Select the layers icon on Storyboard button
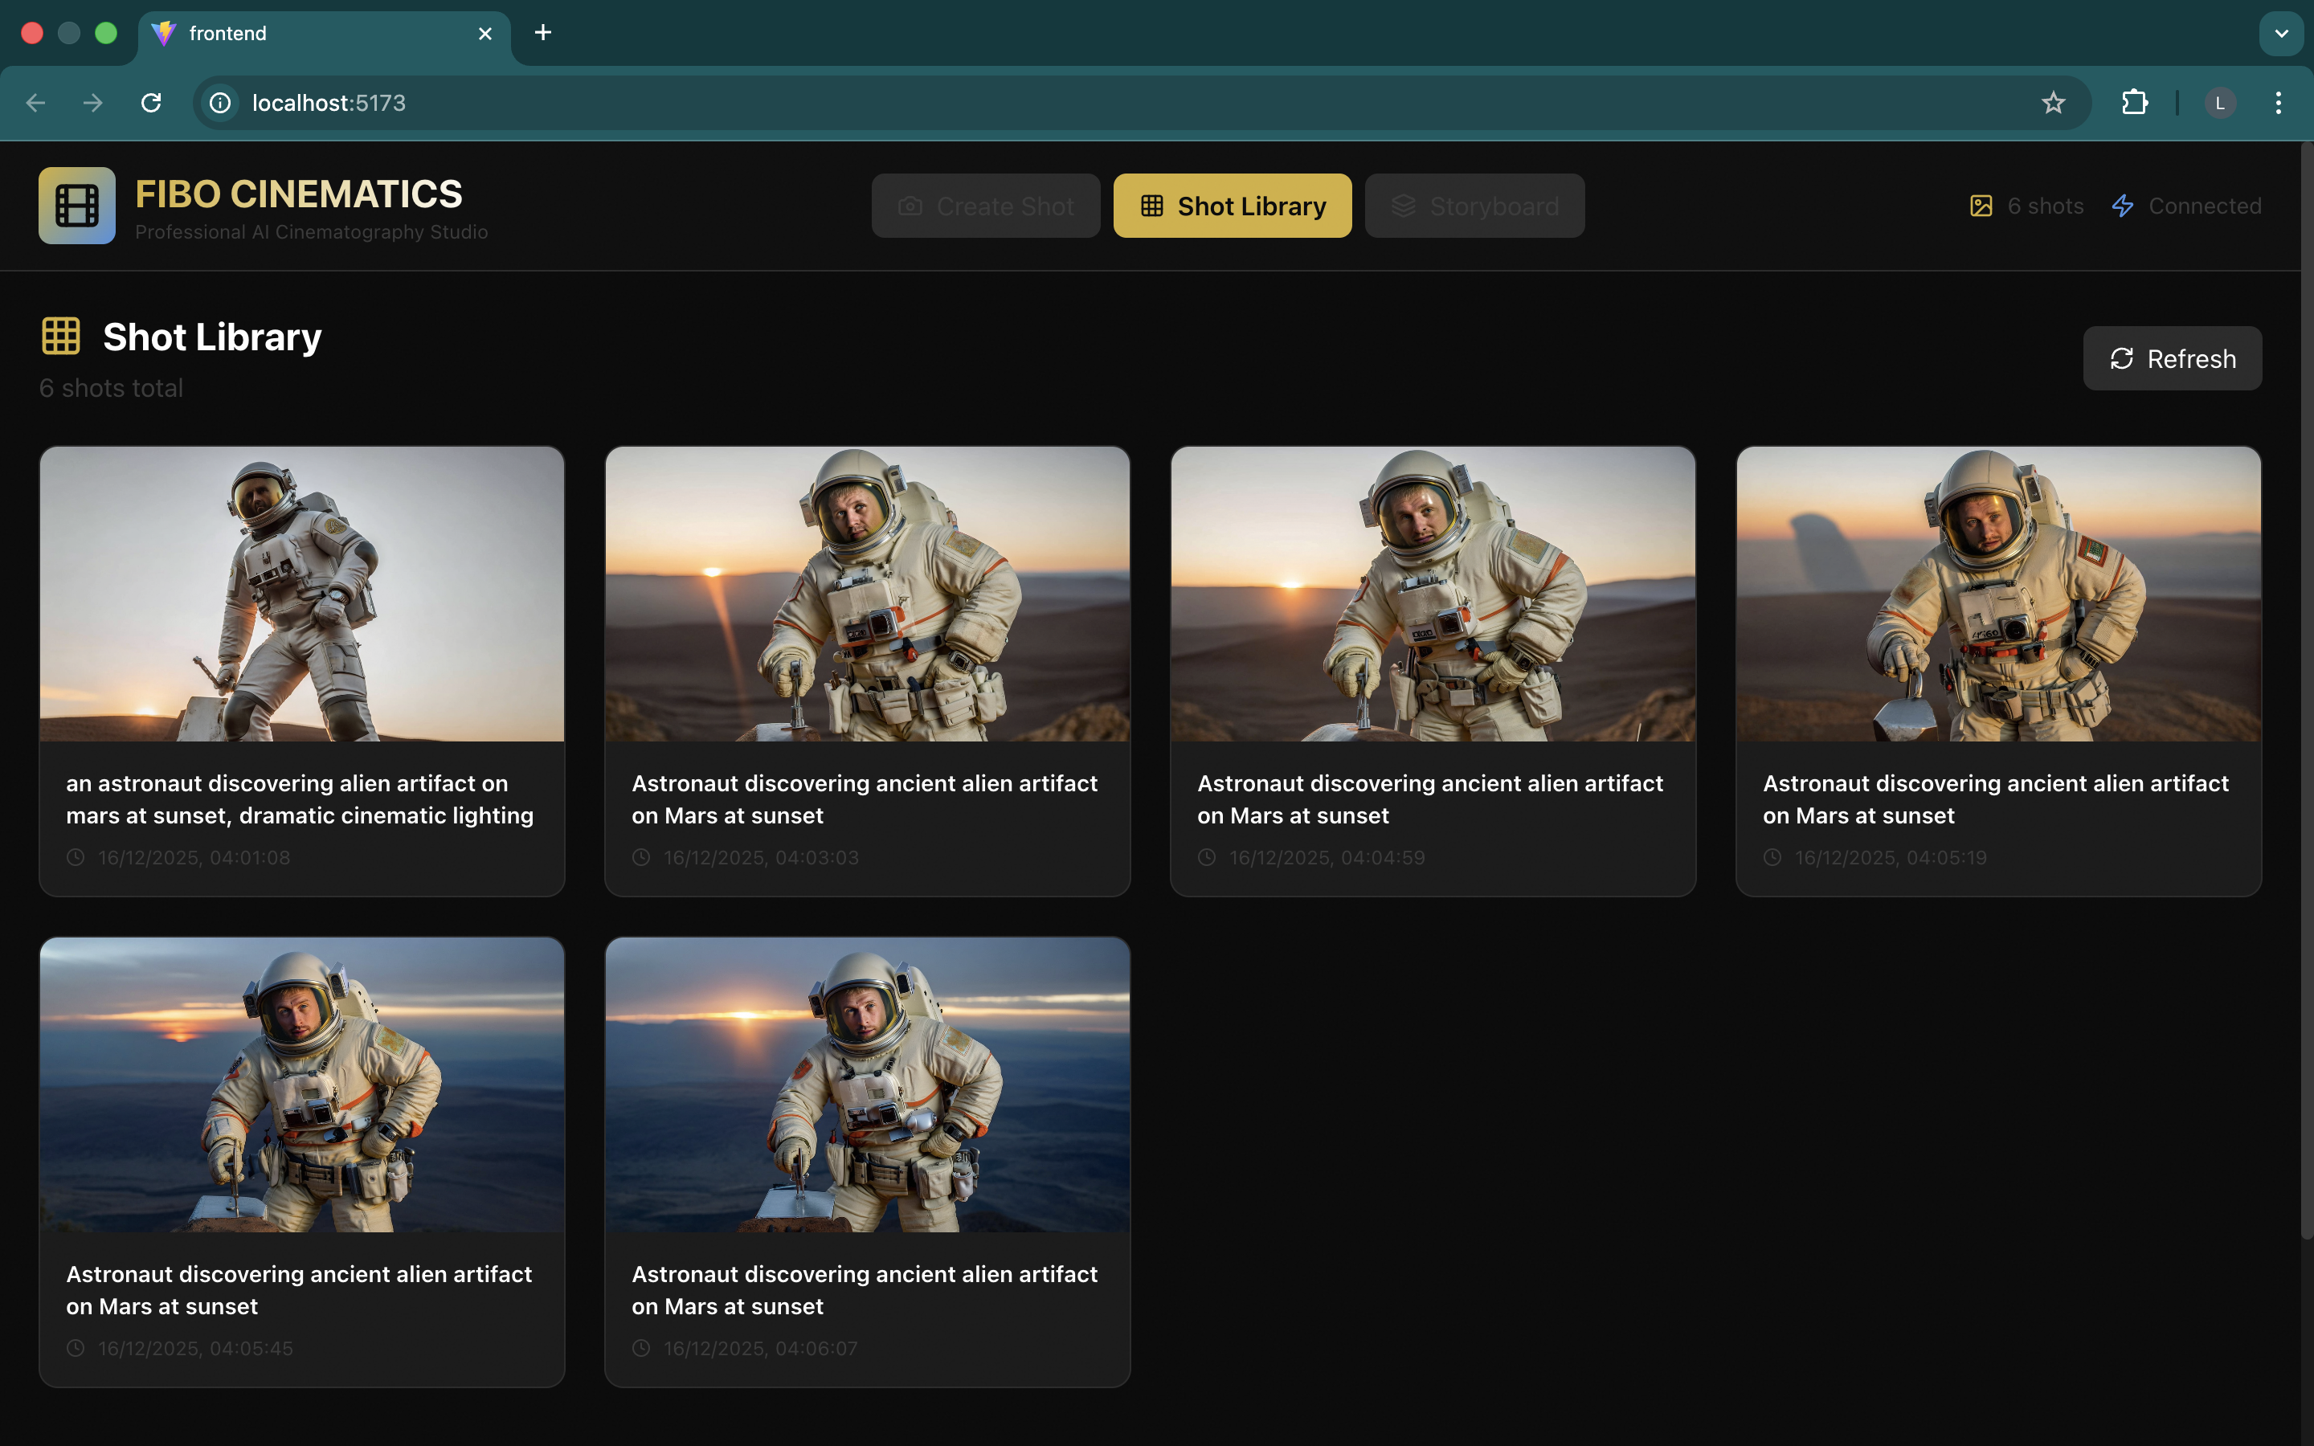The height and width of the screenshot is (1446, 2314). 1403,206
